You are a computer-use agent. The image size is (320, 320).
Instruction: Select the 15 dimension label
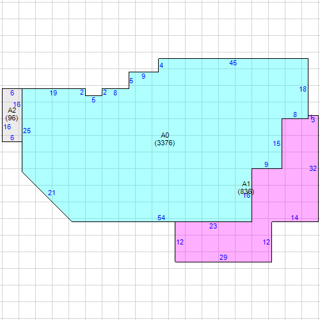click(276, 143)
